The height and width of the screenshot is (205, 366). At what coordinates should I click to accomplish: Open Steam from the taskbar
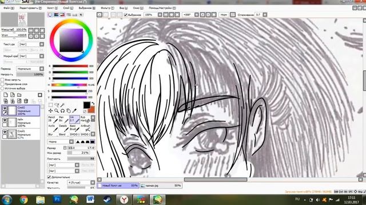[107, 199]
